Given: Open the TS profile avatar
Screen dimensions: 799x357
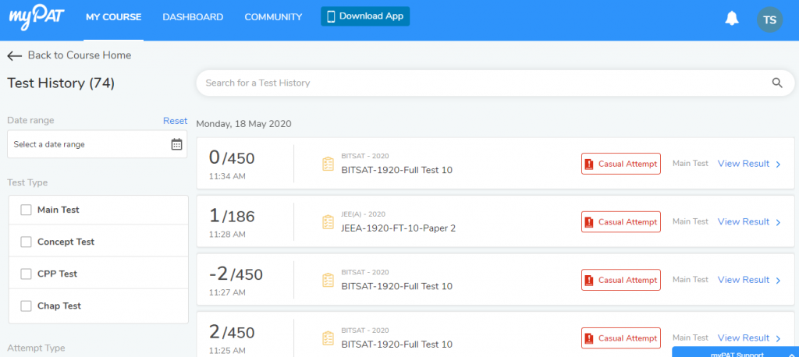Looking at the screenshot, I should [769, 19].
